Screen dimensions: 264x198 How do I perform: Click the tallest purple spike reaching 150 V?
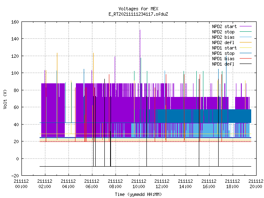tap(140, 57)
